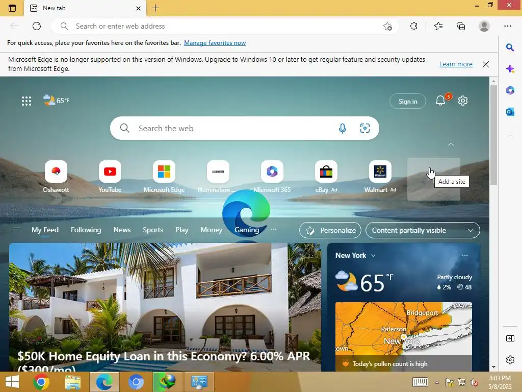Start voice search microphone icon

[x=342, y=128]
